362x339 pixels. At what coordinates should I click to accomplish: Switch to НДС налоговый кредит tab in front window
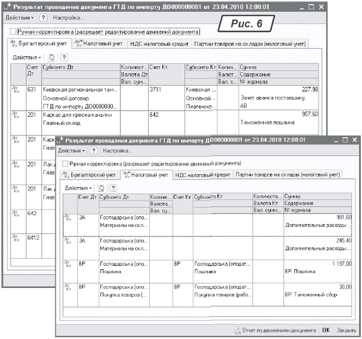point(203,174)
